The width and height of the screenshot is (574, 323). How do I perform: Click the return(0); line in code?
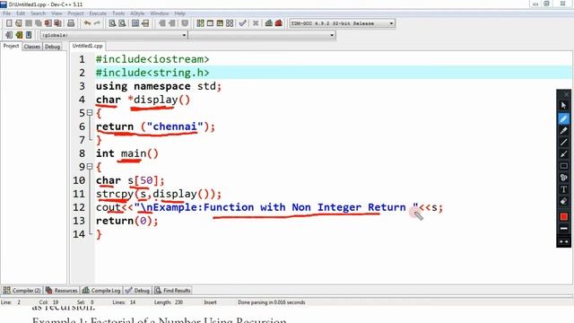click(126, 221)
